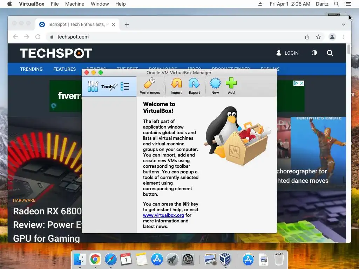Open Preview from the Dock
The image size is (359, 269).
(x=210, y=260)
